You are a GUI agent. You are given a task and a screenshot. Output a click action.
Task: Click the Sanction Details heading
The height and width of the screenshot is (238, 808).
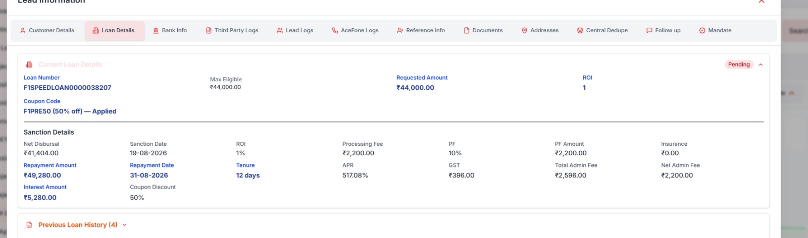[49, 132]
